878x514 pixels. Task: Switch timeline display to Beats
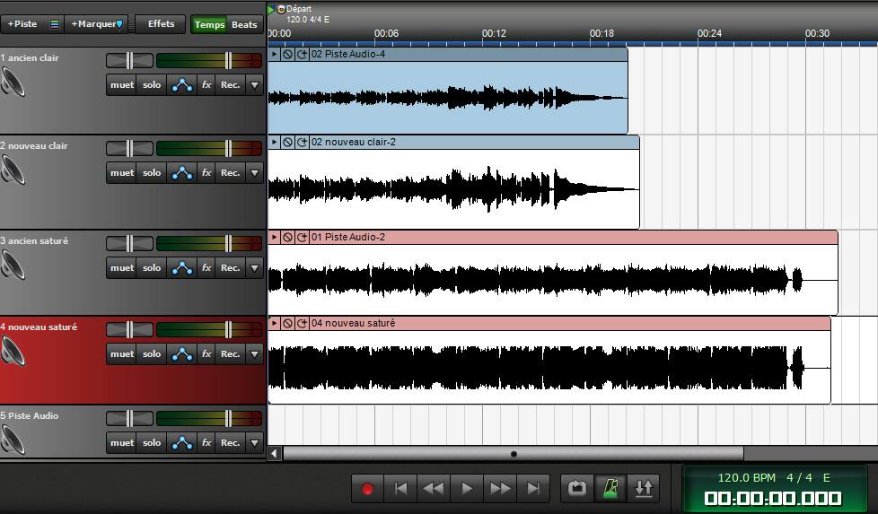[244, 25]
